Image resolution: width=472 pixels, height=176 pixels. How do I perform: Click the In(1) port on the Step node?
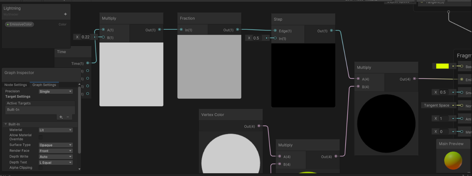(x=275, y=38)
